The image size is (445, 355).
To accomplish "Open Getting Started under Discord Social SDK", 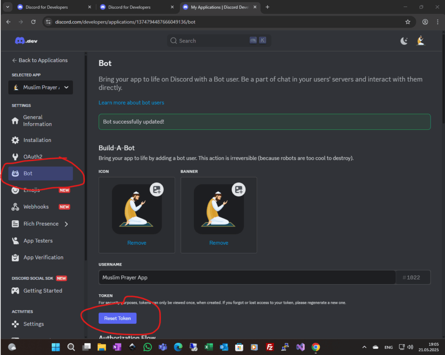I will click(43, 291).
